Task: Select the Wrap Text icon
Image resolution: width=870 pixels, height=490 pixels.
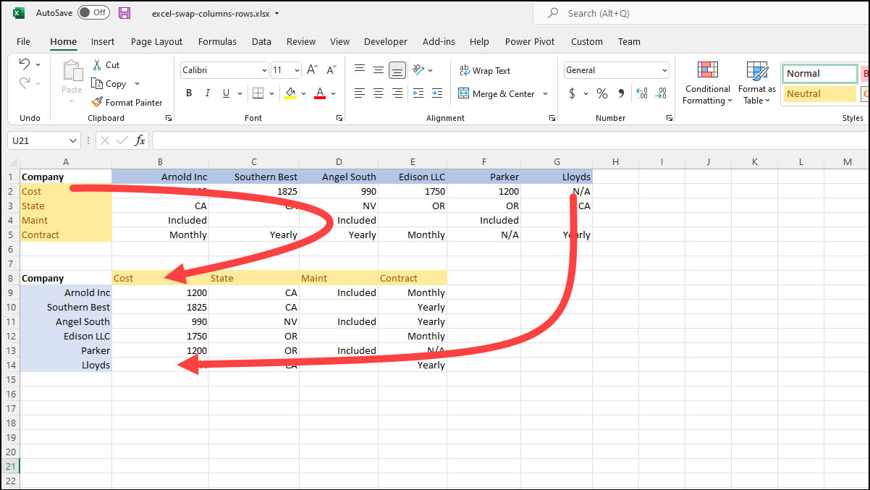Action: [484, 70]
